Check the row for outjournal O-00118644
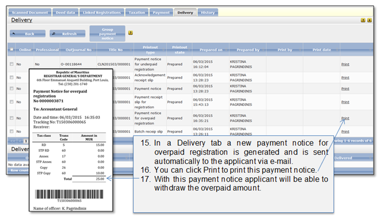The image size is (379, 221). 12,64
